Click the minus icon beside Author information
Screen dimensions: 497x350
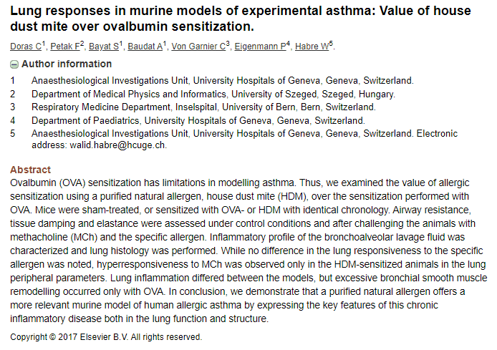14,64
